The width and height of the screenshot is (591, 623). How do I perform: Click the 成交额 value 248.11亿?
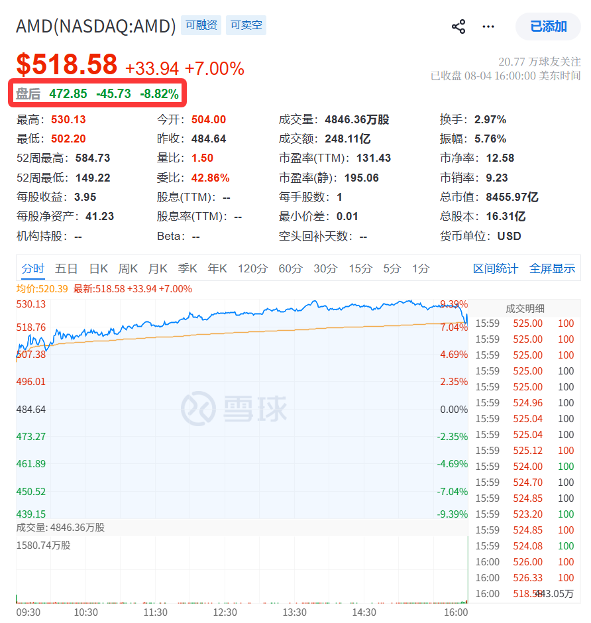tap(348, 139)
